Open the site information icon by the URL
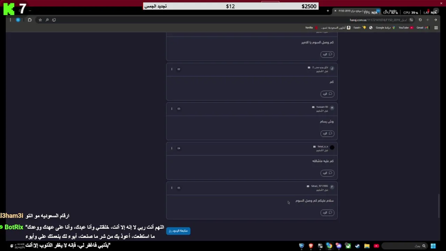Viewport: 446px width, 251px height. point(412,20)
